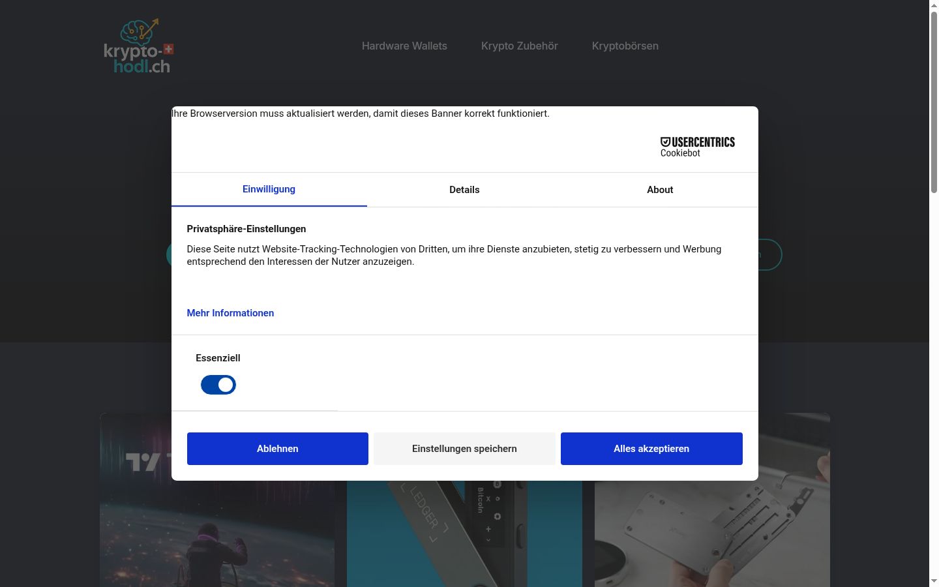The width and height of the screenshot is (939, 587).
Task: Click the Essenziell label
Action: tap(218, 358)
